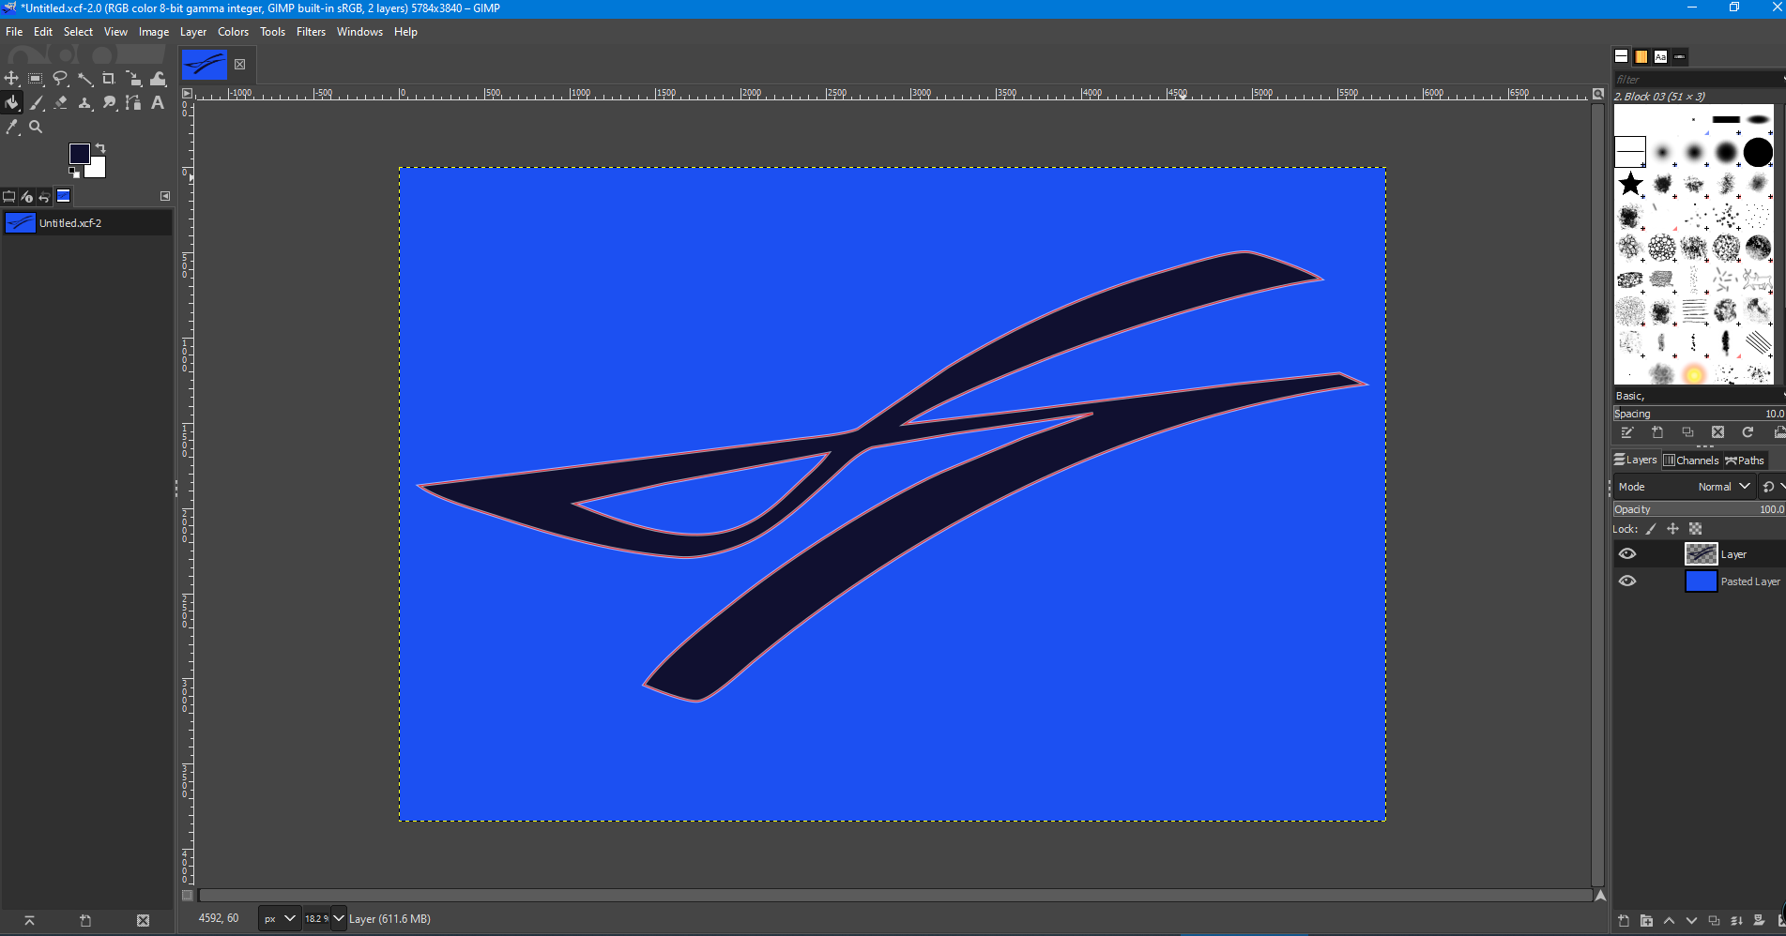Switch to the Fonts dock tab
The height and width of the screenshot is (936, 1786).
1660,56
